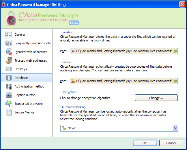
Task: Close the Chica Password Manager Settings window
Action: (x=182, y=5)
